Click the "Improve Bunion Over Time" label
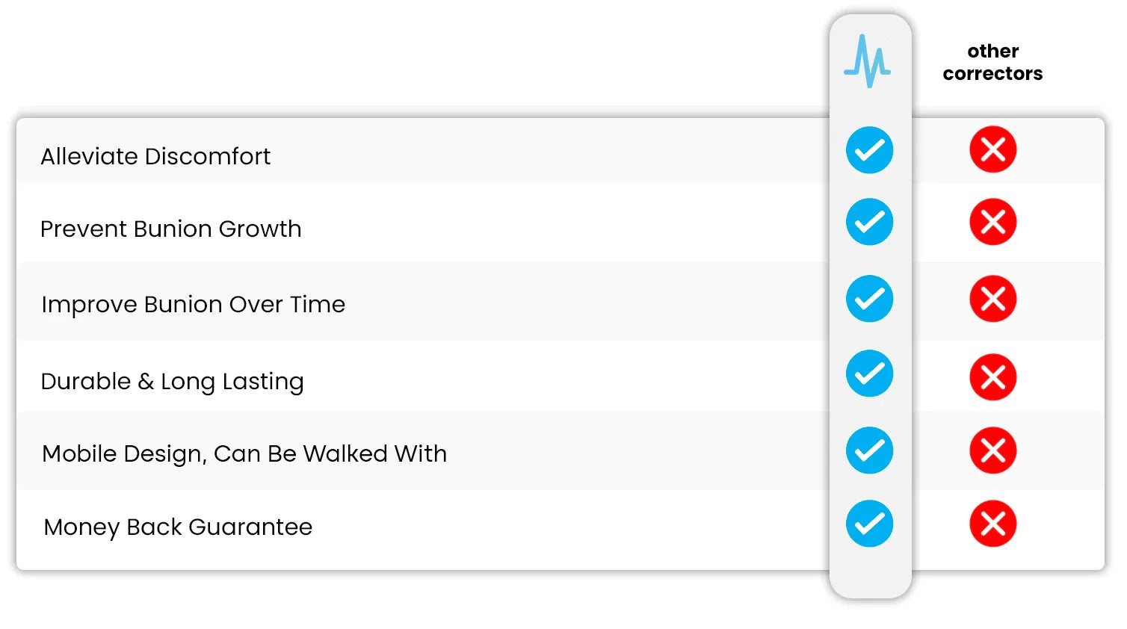The height and width of the screenshot is (629, 1127). 194,304
